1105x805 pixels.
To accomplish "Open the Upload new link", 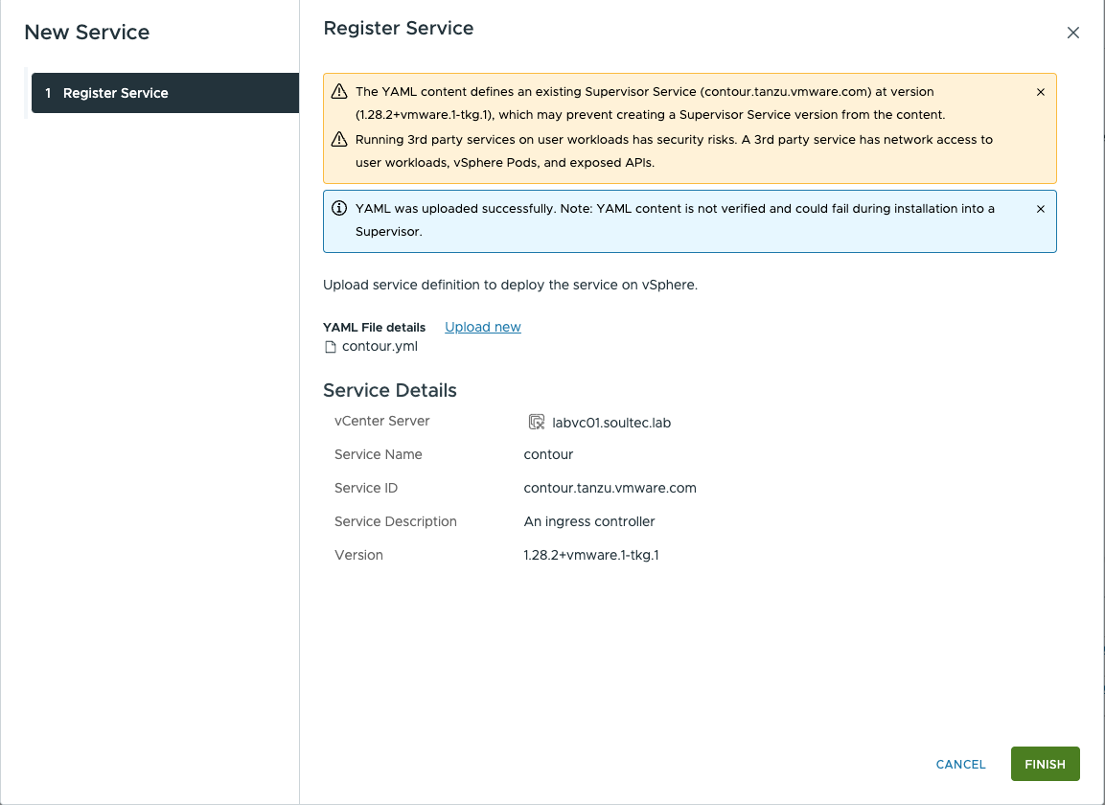I will coord(483,327).
